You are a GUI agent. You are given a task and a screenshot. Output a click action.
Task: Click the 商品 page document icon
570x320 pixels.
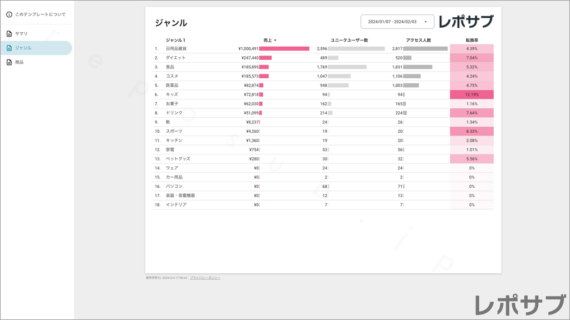pyautogui.click(x=9, y=62)
